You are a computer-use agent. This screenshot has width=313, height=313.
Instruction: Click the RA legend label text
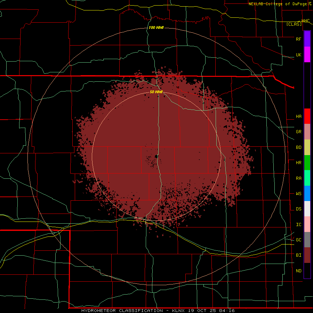coord(298,178)
